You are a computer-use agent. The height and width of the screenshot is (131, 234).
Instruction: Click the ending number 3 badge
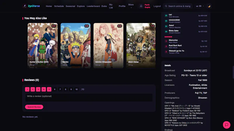pyautogui.click(x=166, y=52)
